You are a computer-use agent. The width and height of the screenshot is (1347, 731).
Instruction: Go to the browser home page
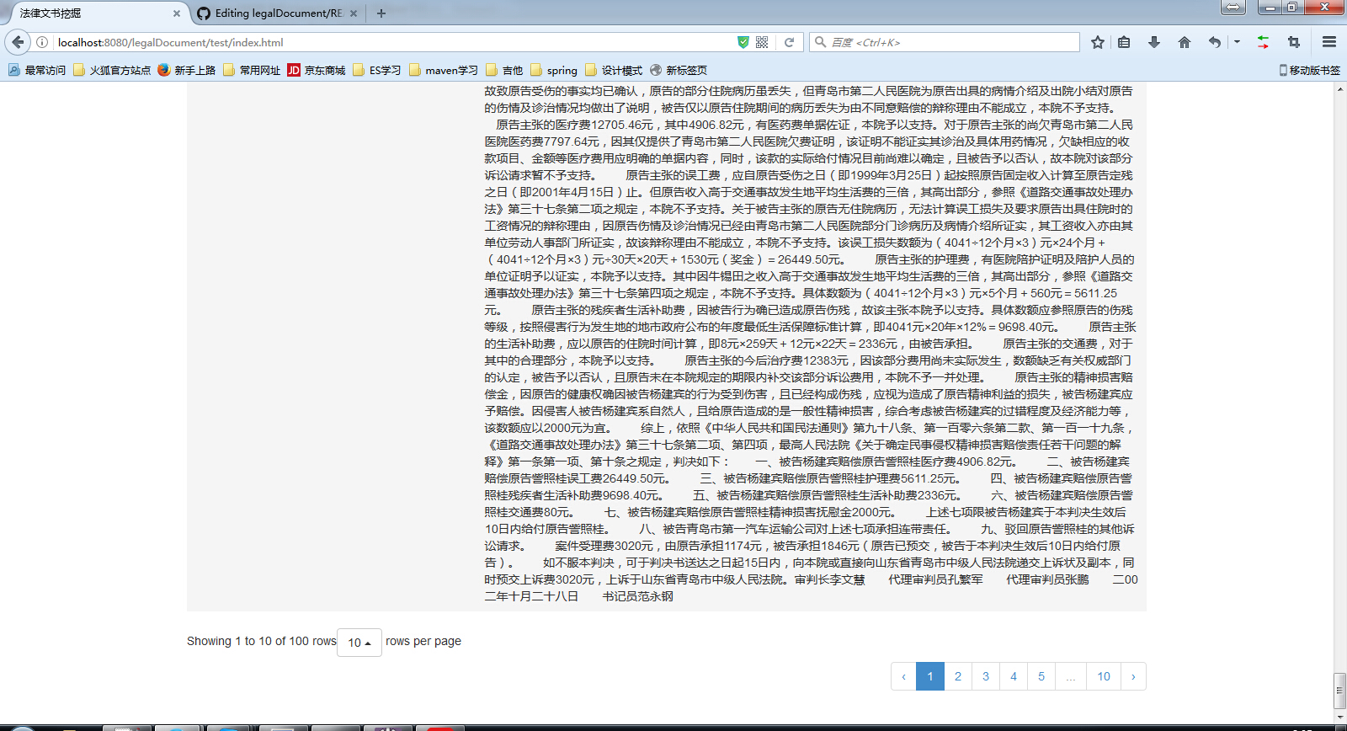click(x=1185, y=42)
